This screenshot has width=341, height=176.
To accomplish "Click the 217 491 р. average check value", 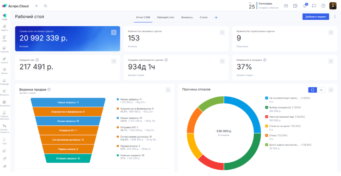I will click(36, 67).
